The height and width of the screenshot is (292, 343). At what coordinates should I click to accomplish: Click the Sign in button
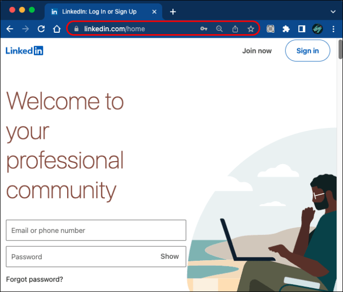307,51
